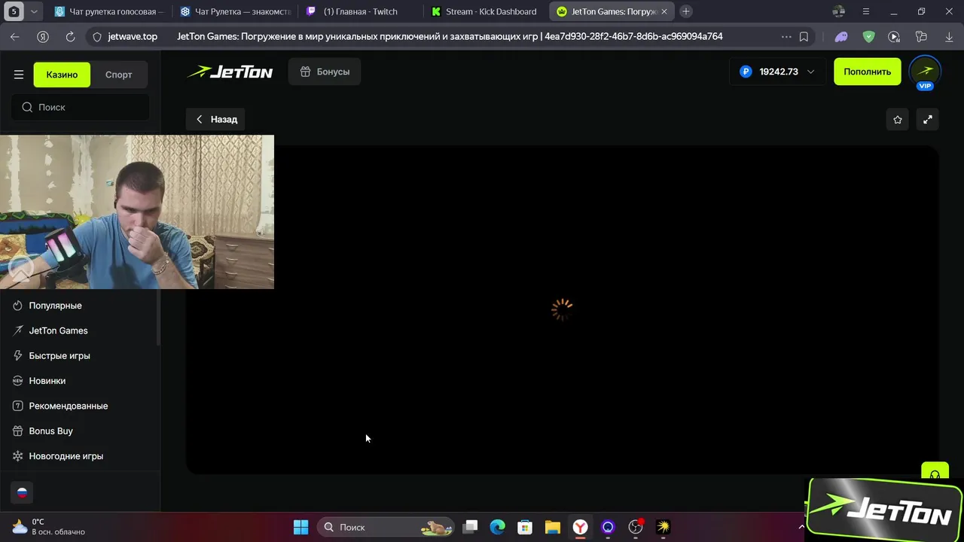Open the hamburger menu in JetTon sidebar

(19, 75)
